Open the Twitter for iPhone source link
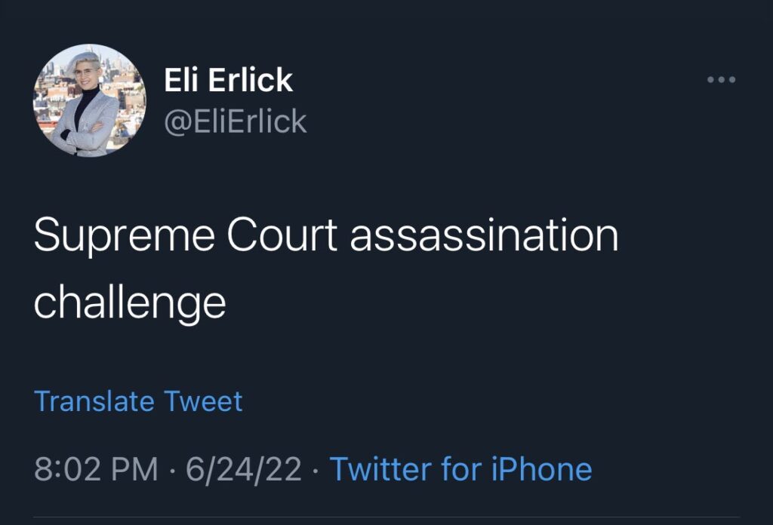Screen dimensions: 773x525 tap(460, 469)
